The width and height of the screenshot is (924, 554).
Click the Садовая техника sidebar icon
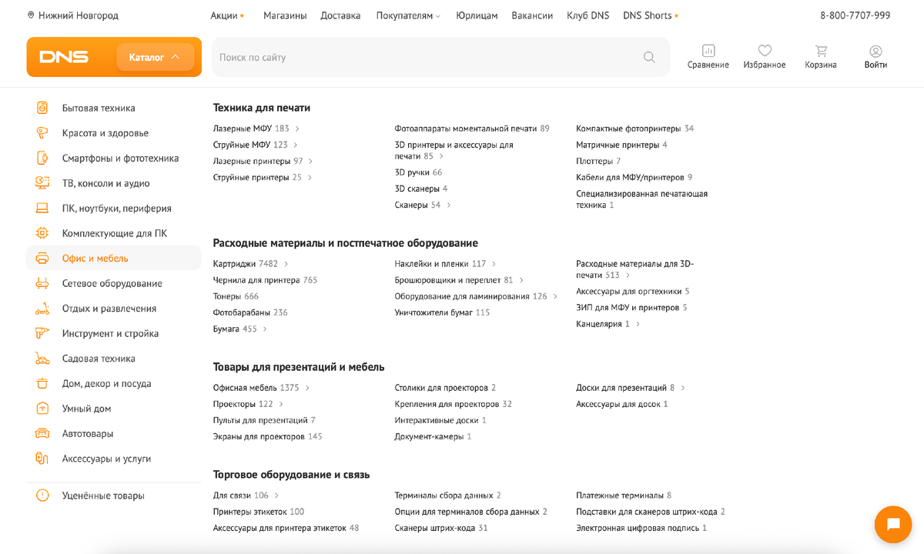pos(42,358)
